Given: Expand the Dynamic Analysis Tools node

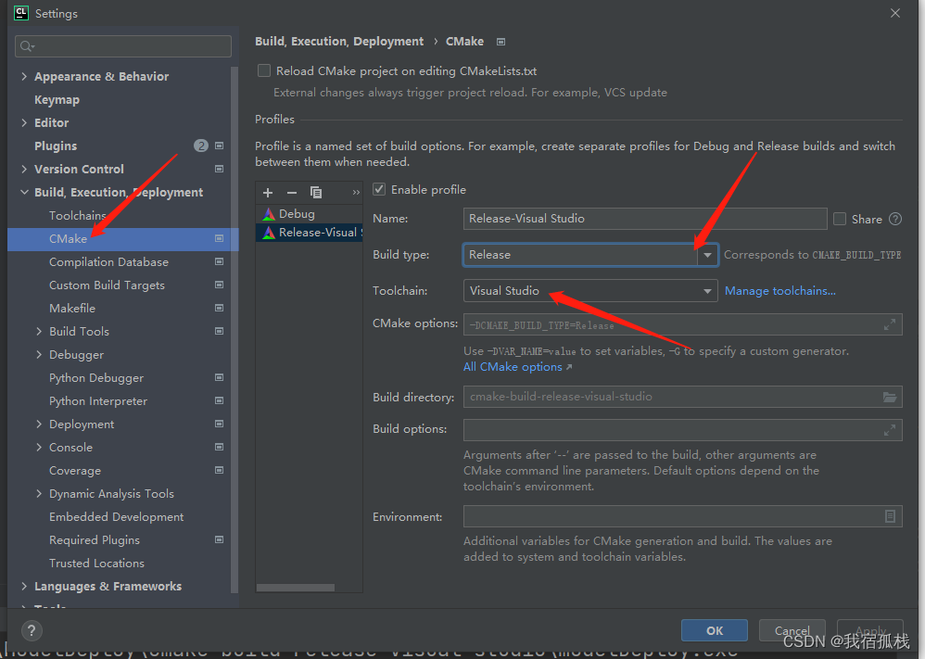Looking at the screenshot, I should coord(39,493).
